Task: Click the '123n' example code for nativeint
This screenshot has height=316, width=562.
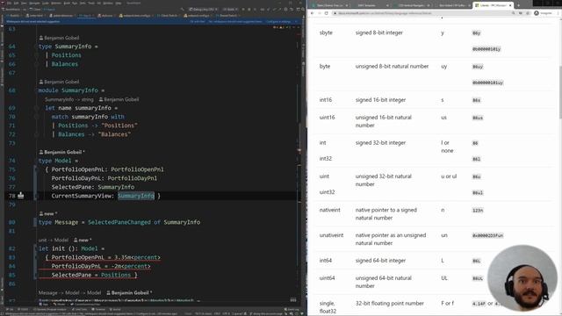Action: tap(478, 211)
